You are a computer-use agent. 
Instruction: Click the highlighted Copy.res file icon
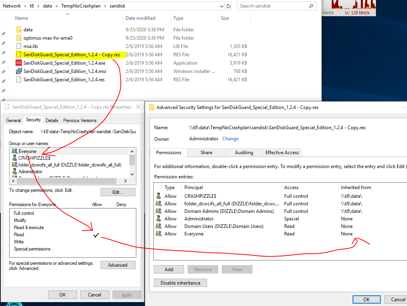(x=19, y=54)
